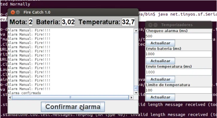Click the Limite de temperatura label
This screenshot has height=118, width=217.
coord(168,85)
